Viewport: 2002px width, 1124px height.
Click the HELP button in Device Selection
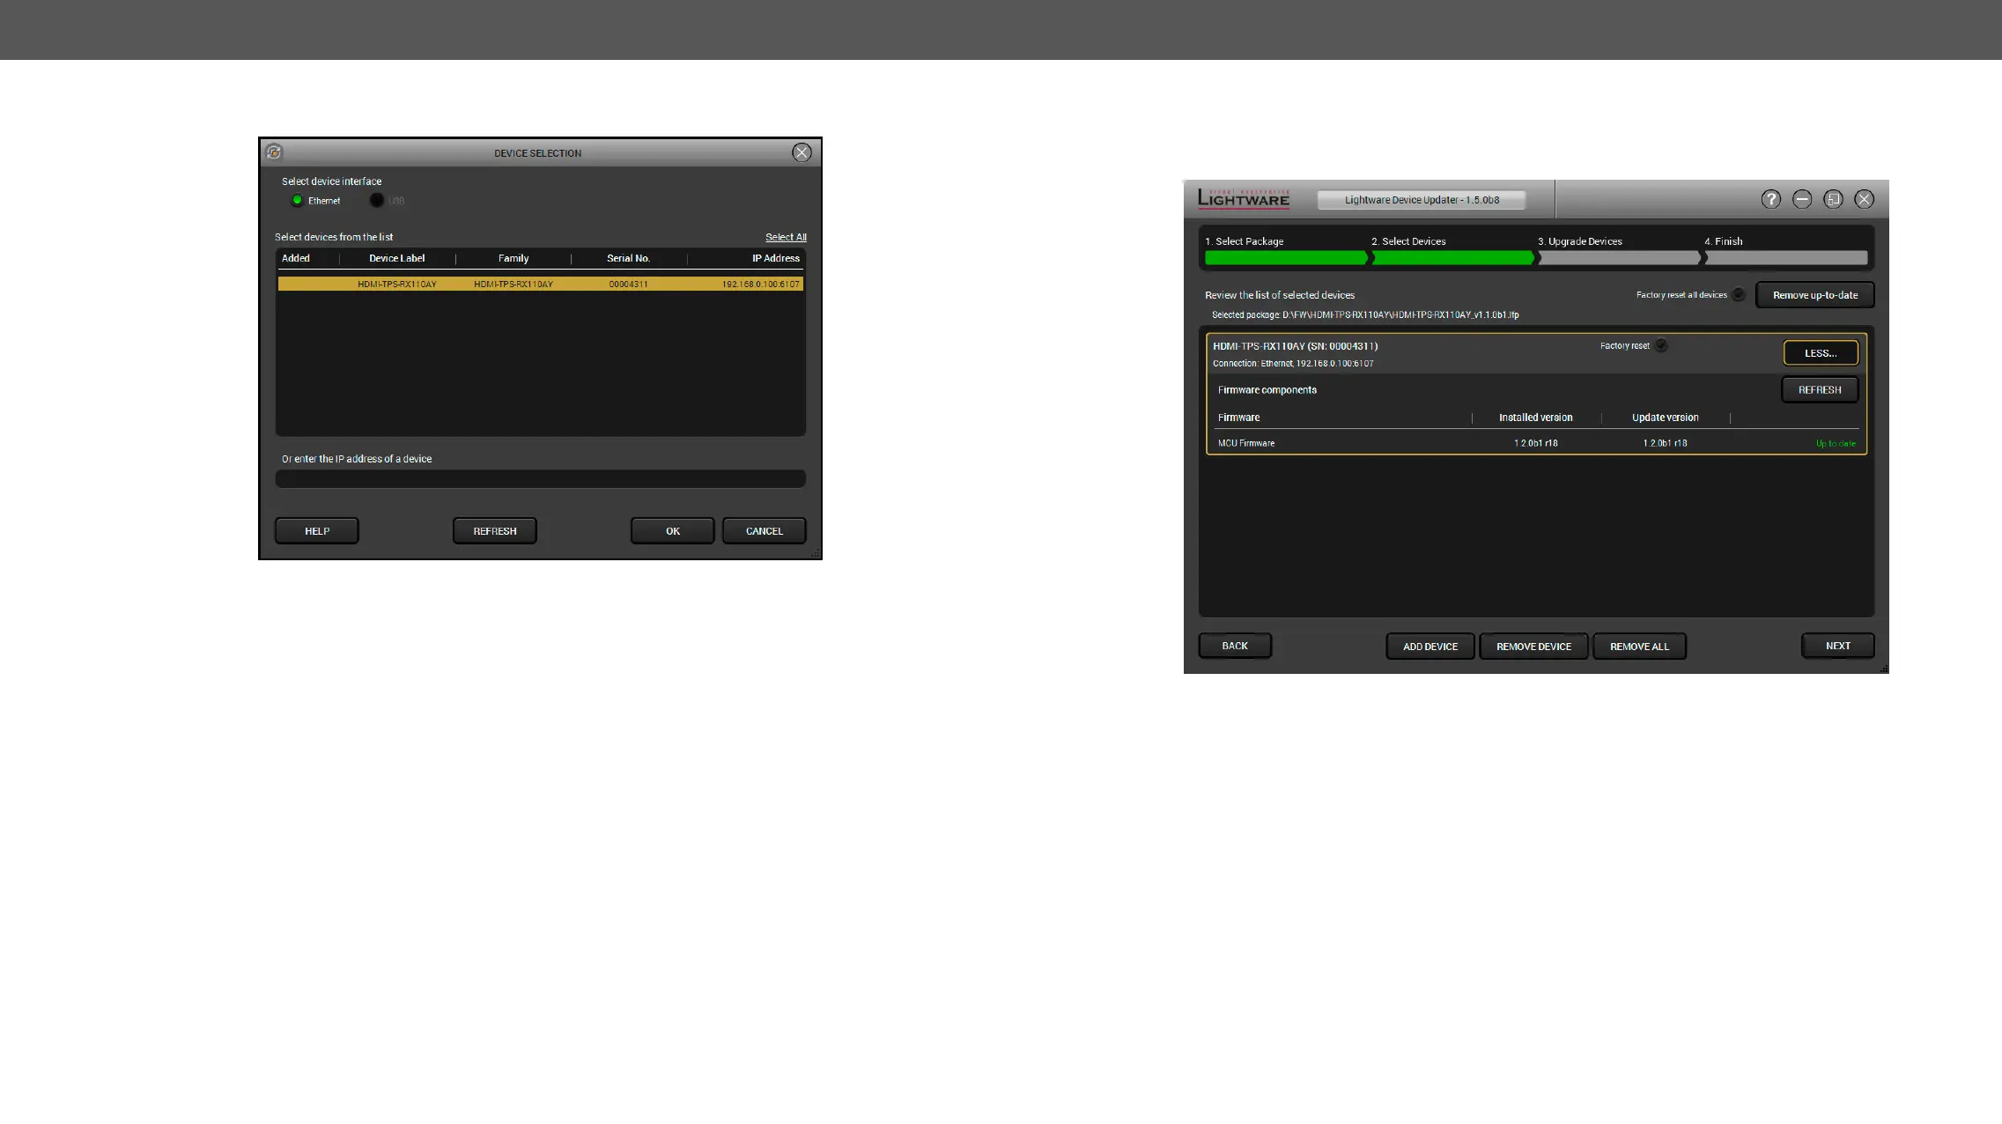point(317,531)
